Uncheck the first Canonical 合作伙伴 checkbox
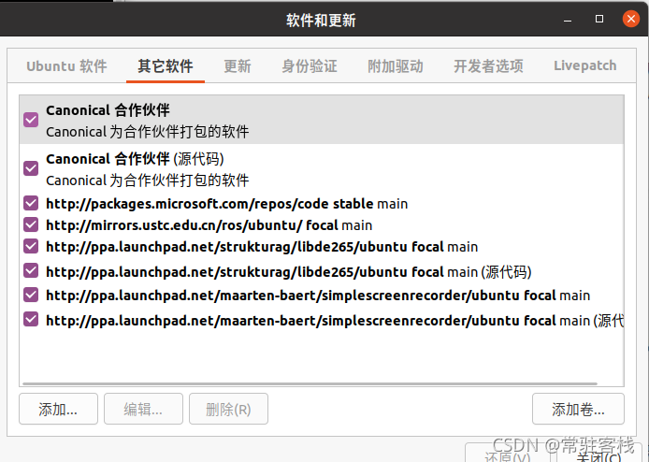This screenshot has width=649, height=462. pos(31,120)
